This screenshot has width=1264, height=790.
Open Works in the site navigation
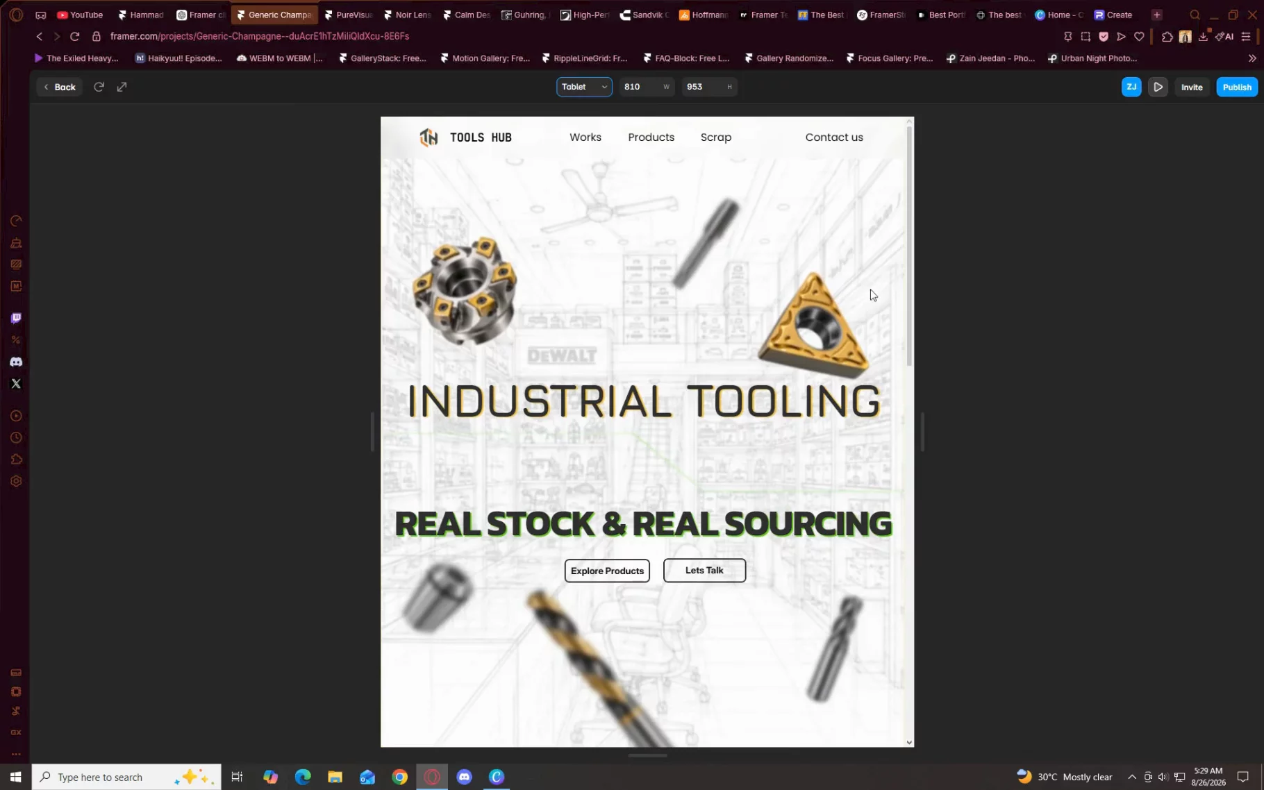(x=585, y=137)
